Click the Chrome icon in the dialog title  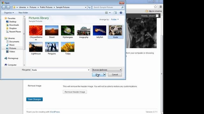pos(3,3)
